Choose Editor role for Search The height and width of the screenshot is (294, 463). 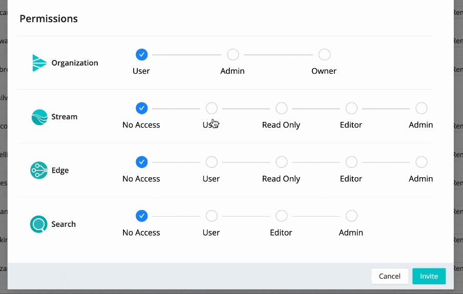coord(281,216)
